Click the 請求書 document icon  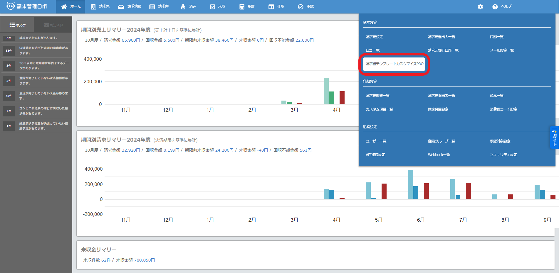(152, 7)
